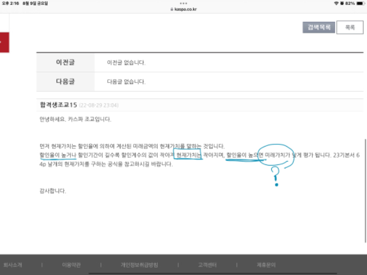Tap the three-dot multitasking icon at top
This screenshot has width=367, height=275.
[183, 3]
